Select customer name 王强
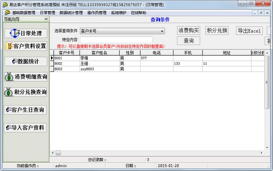Image resolution: width=273 pixels, height=171 pixels. 99,64
